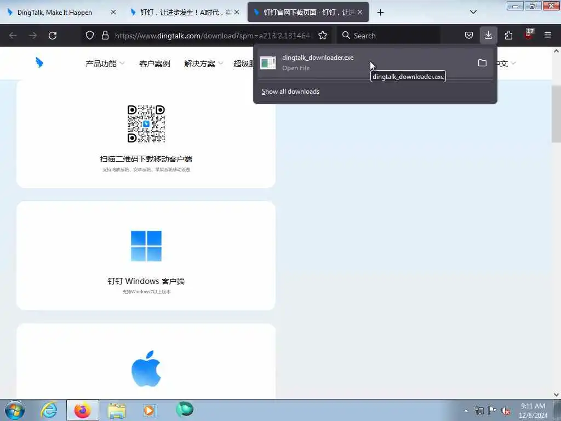Click the page vertical scrollbar thumb
The height and width of the screenshot is (421, 561).
(x=557, y=114)
